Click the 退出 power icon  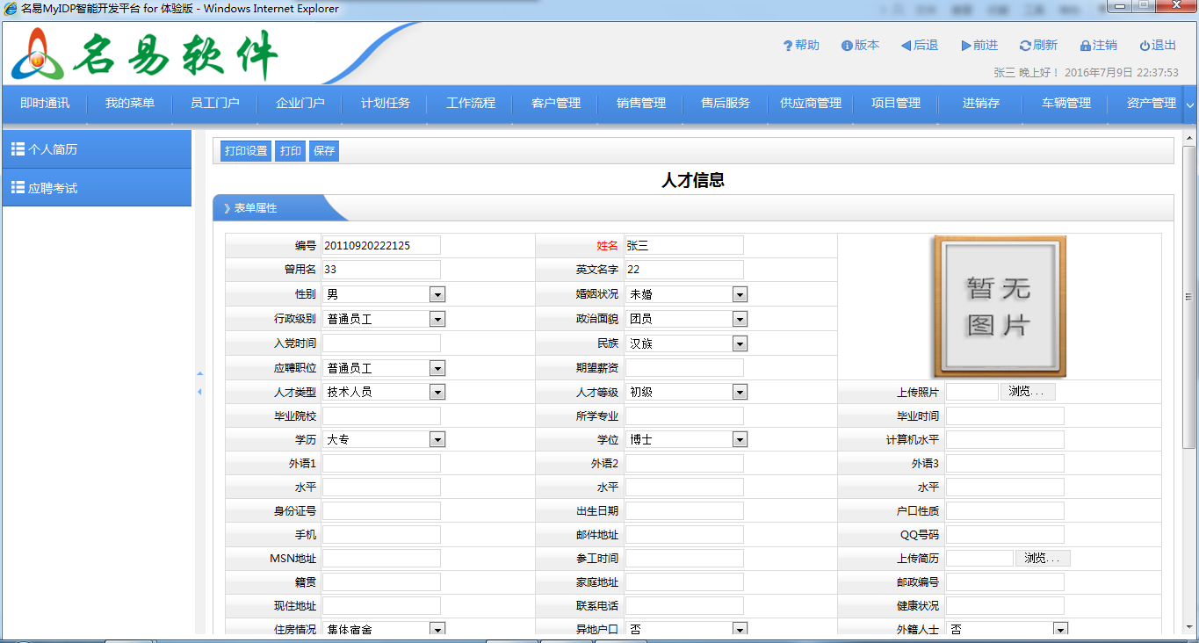coord(1145,46)
